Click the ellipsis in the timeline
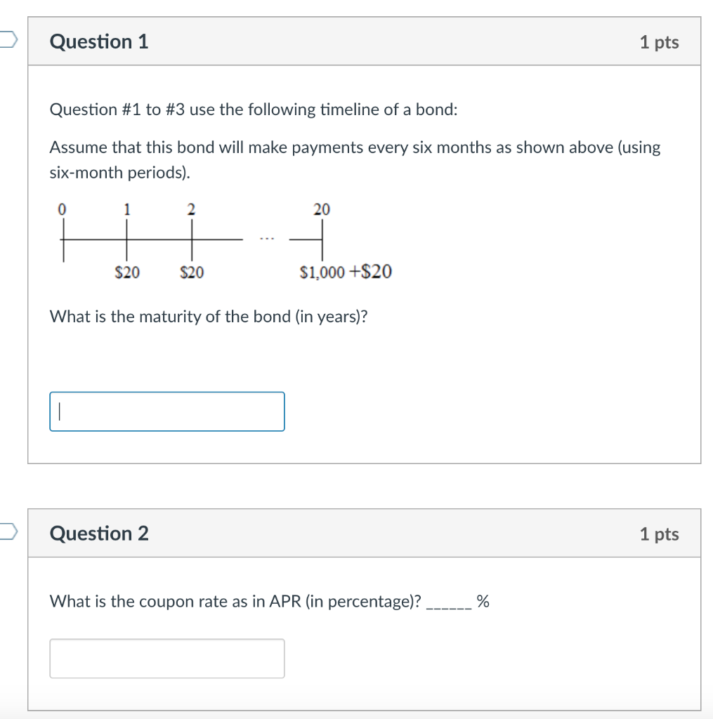The image size is (713, 719). click(x=266, y=237)
